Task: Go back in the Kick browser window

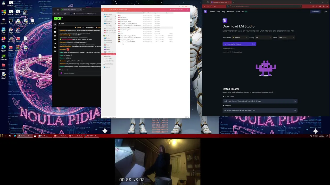Action: (x=54, y=14)
